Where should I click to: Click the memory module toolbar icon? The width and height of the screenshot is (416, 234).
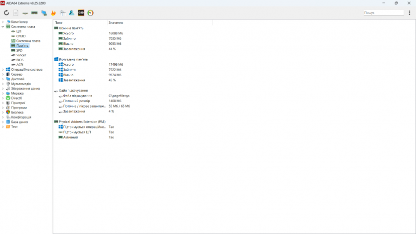tap(34, 12)
